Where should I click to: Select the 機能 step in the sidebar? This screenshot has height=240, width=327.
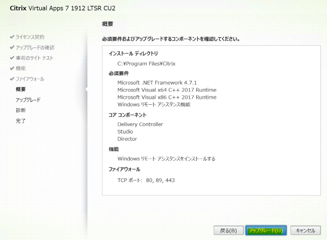tap(21, 68)
